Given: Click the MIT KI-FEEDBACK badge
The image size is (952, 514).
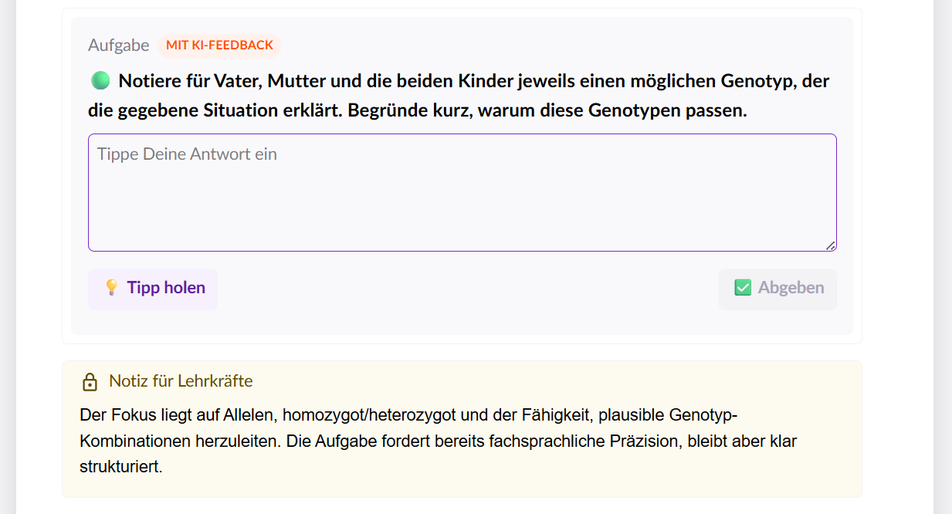Looking at the screenshot, I should 219,46.
